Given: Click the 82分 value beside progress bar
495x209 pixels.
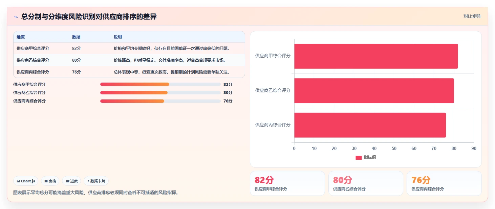Looking at the screenshot, I should [x=228, y=84].
